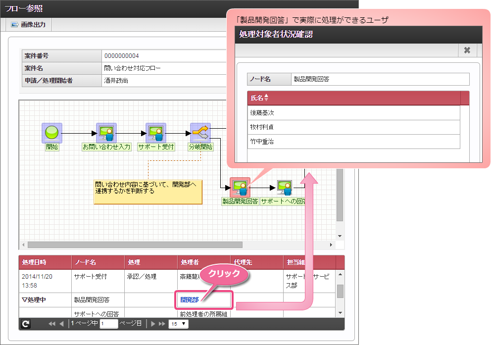Select user 牧村利貞 in the list
Viewport: 491px width, 345px height.
[354, 127]
